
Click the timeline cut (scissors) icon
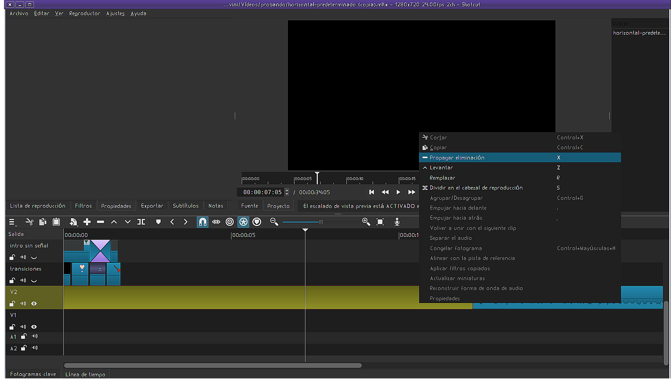29,222
